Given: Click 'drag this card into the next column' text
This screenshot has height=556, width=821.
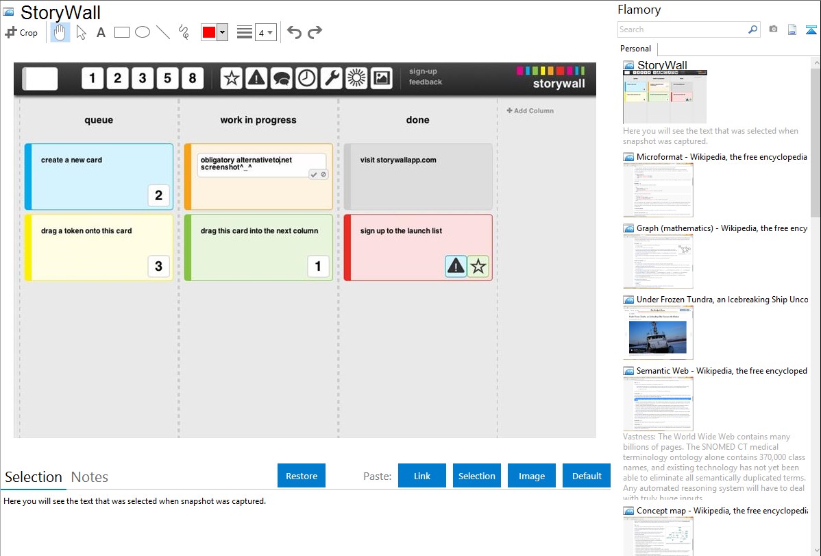Looking at the screenshot, I should click(x=259, y=230).
